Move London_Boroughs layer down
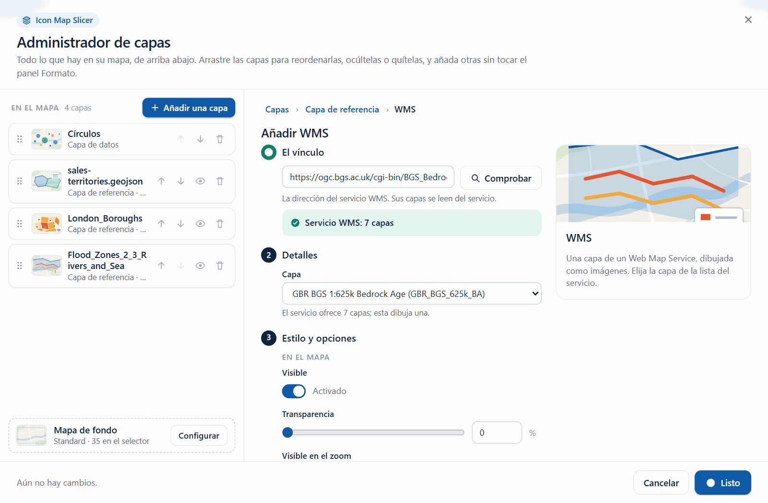Screen dimensions: 768x503 181,223
